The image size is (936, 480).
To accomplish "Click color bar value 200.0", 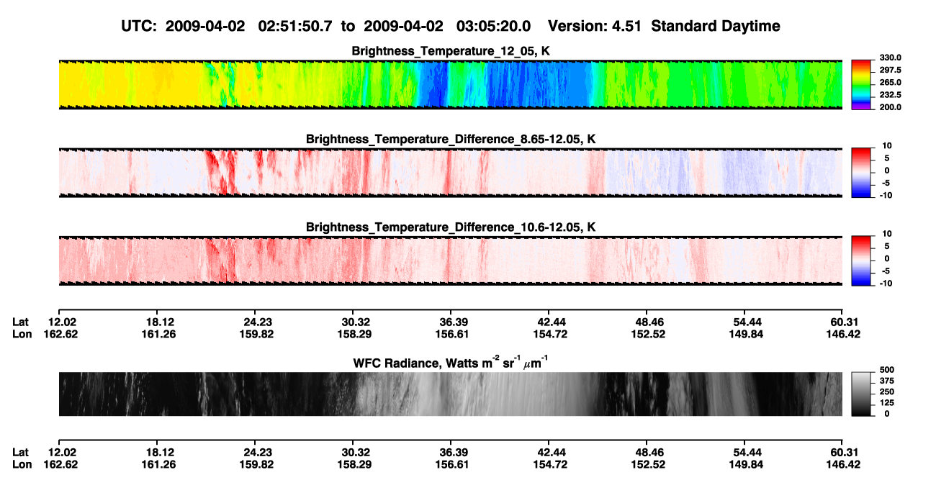I will pyautogui.click(x=889, y=107).
